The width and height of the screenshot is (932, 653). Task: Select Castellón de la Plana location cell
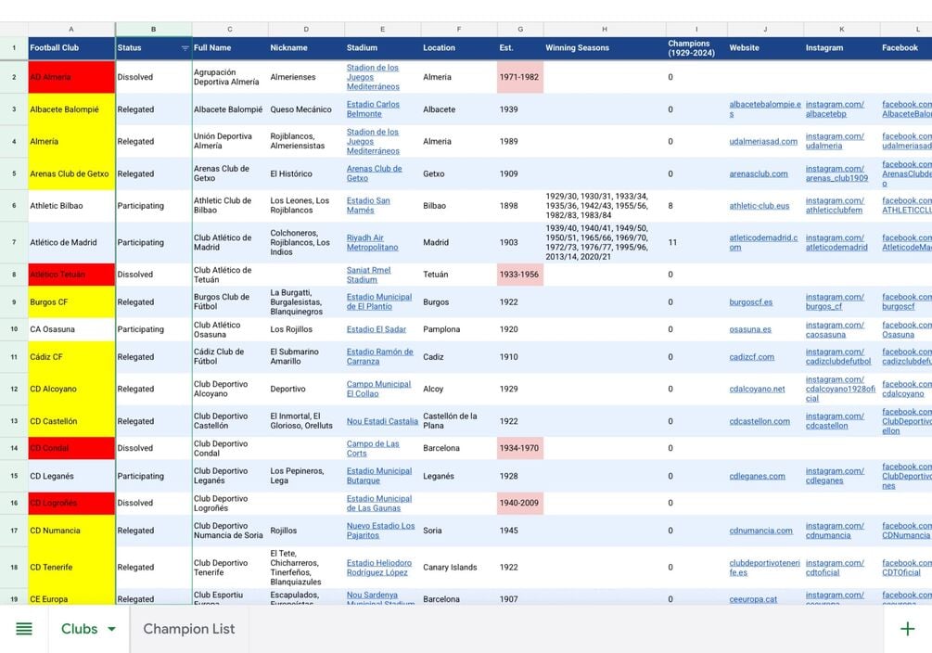pos(459,420)
